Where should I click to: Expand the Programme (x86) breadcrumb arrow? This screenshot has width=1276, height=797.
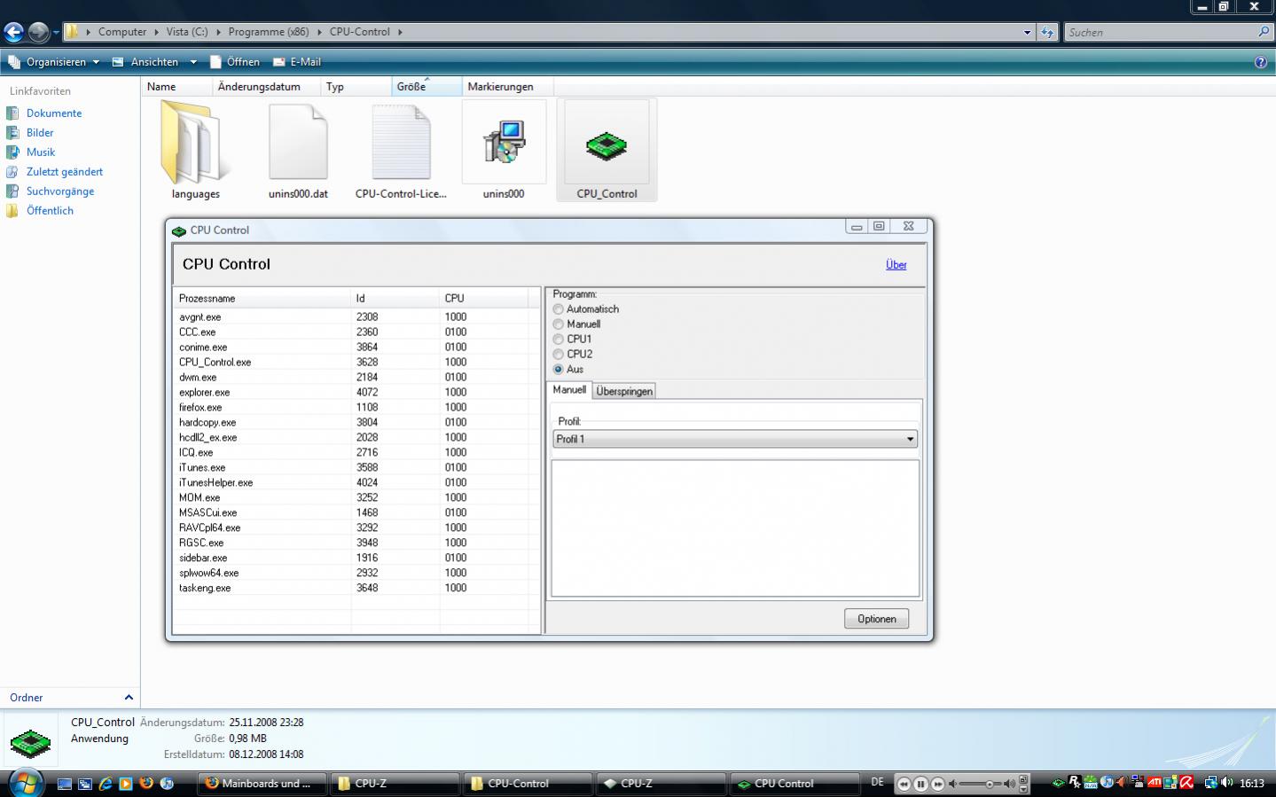click(x=319, y=32)
